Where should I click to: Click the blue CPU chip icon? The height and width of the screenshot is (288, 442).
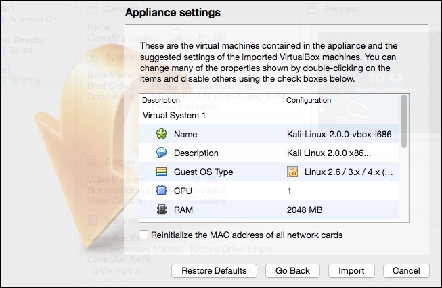pos(162,191)
